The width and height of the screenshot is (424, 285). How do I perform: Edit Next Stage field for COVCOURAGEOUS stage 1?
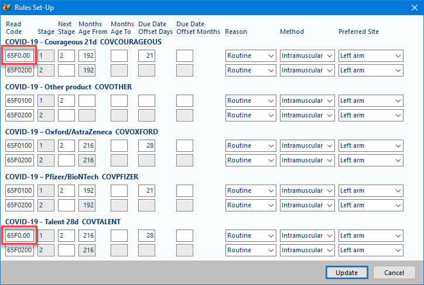[66, 56]
